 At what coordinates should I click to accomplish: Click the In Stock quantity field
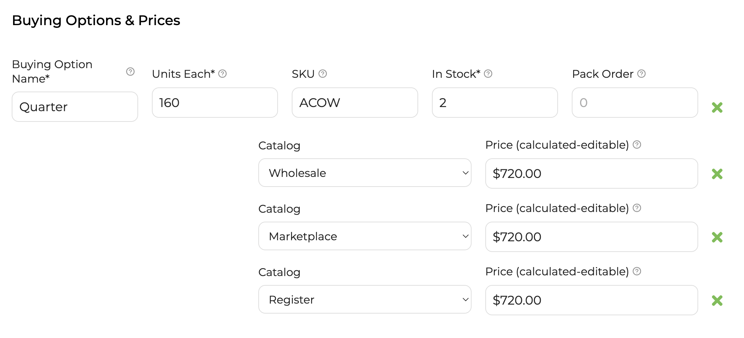tap(495, 103)
